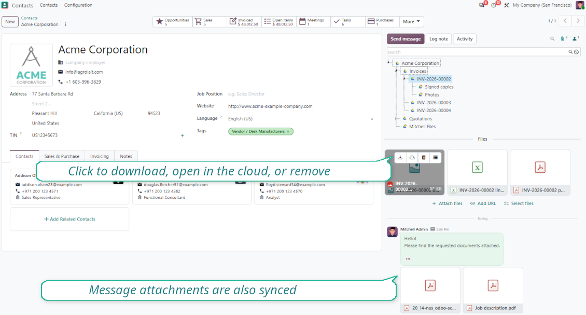The image size is (586, 315).
Task: Open the INV-2026-00002 Excel file thumbnail
Action: coord(477,172)
